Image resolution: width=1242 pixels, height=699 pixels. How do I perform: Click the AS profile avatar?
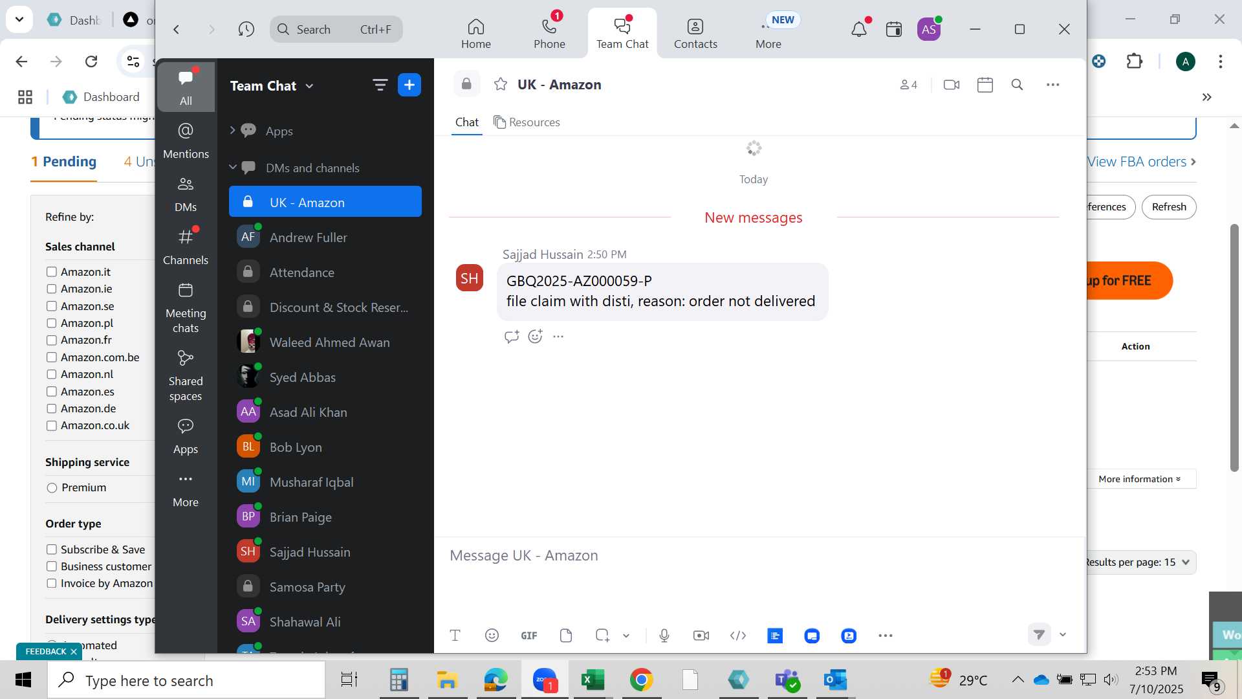tap(929, 29)
